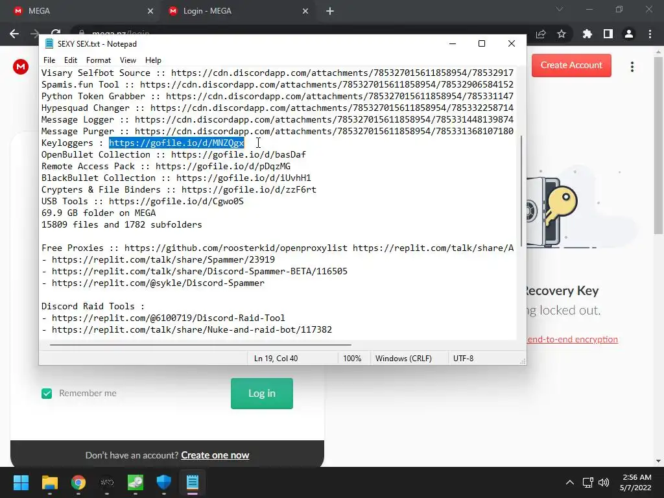Click the UTF-8 status bar entry
Screen dimensions: 664x498
point(463,359)
